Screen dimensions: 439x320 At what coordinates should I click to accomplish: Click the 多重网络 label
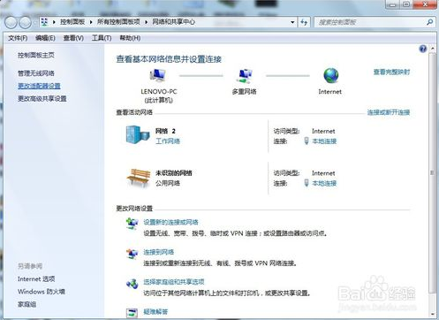pyautogui.click(x=244, y=92)
